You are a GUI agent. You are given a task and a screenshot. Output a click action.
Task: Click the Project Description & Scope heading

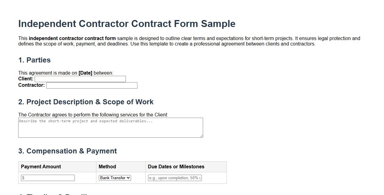point(86,102)
